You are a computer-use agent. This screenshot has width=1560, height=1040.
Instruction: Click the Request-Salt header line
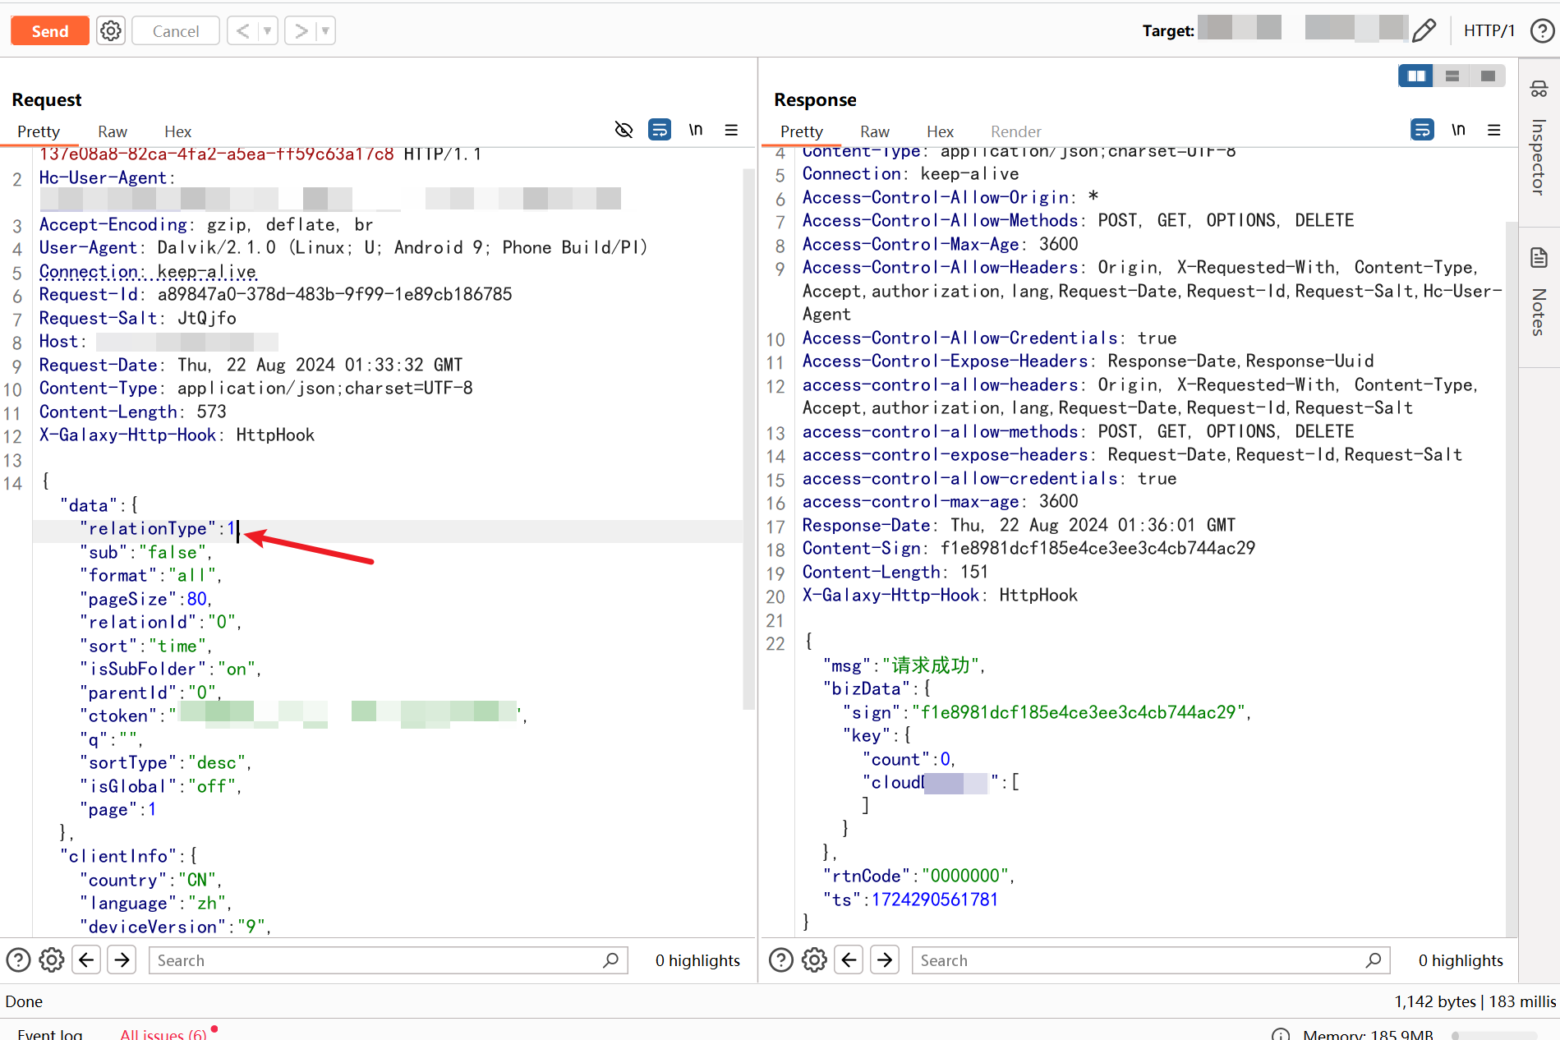pos(138,319)
